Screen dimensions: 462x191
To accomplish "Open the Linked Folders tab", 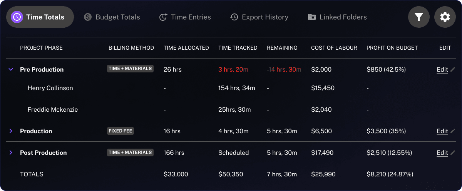I will [x=337, y=17].
